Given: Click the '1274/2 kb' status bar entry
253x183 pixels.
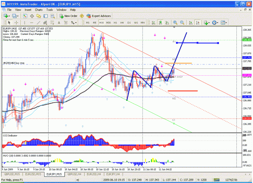Looking at the screenshot, I should tap(231, 180).
